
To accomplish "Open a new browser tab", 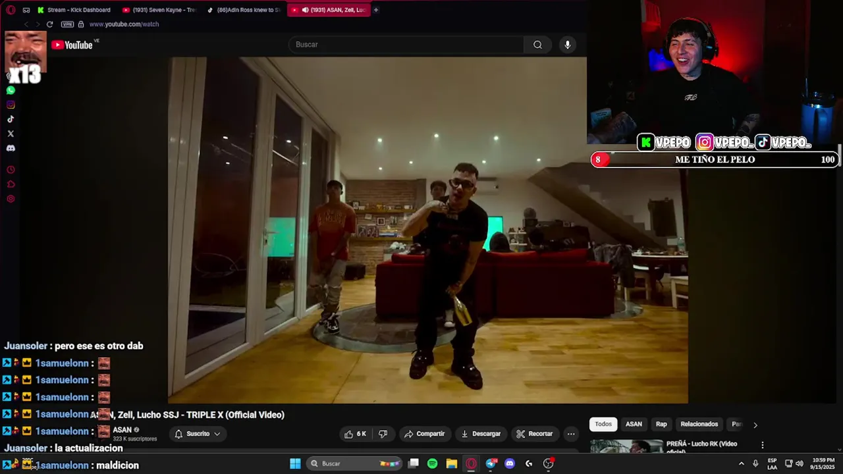I will point(376,10).
